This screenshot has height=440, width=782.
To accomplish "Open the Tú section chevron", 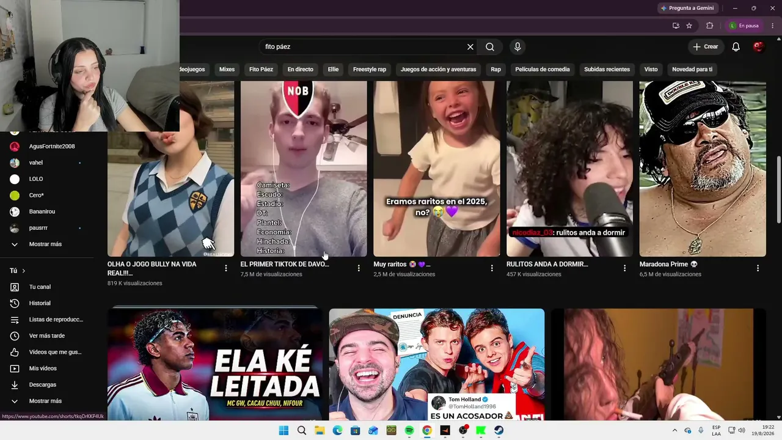I will (x=24, y=271).
